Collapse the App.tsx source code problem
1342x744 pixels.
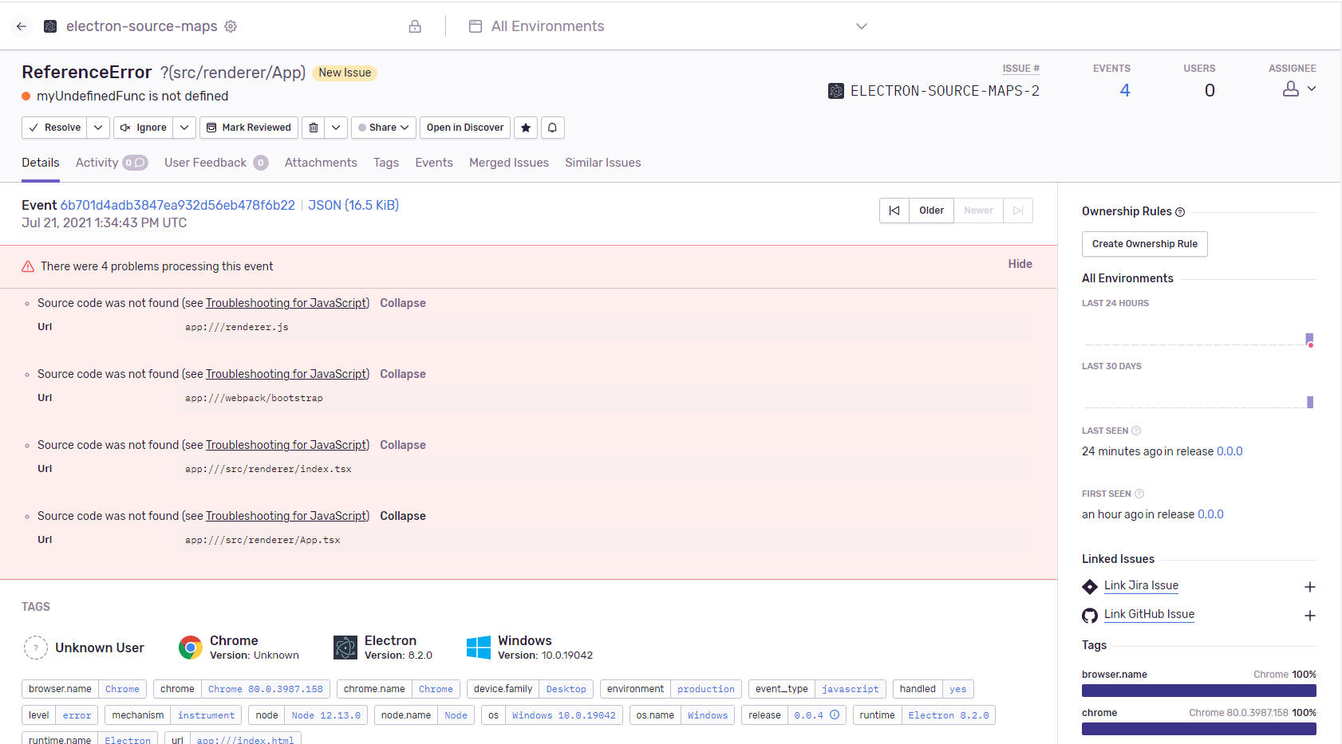pos(403,516)
